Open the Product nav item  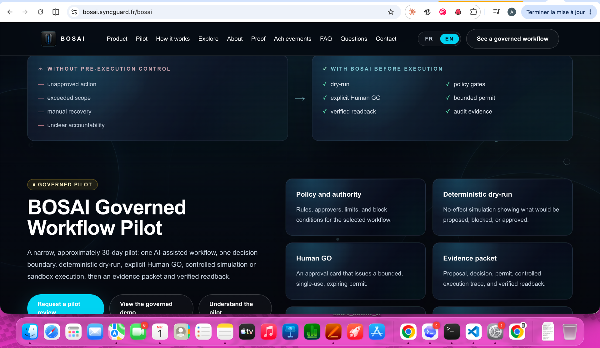tap(117, 39)
